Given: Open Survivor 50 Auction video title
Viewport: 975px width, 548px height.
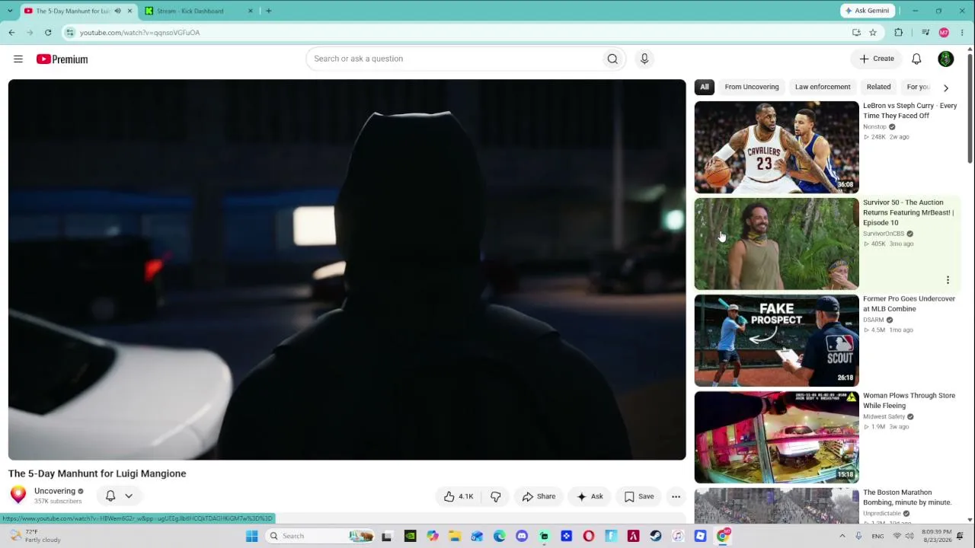Looking at the screenshot, I should coord(908,212).
